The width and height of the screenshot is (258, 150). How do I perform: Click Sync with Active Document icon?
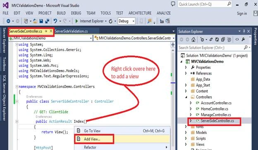click(x=211, y=40)
